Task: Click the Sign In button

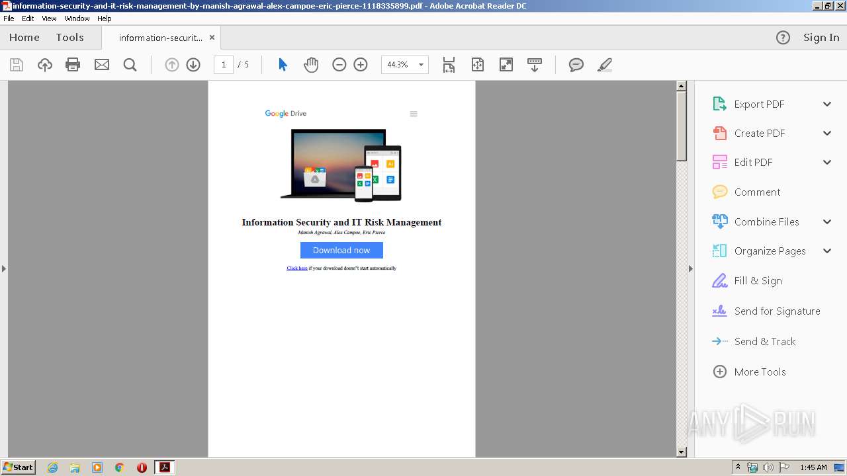Action: 821,38
